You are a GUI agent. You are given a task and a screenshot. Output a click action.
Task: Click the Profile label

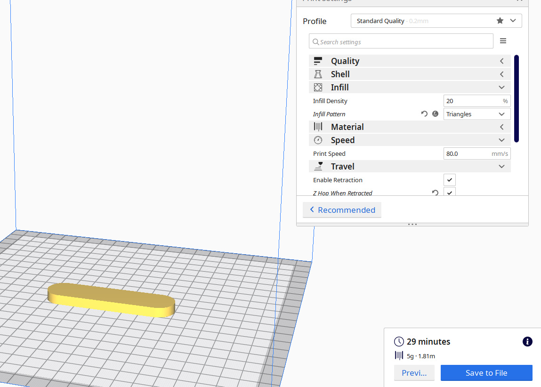tap(315, 21)
